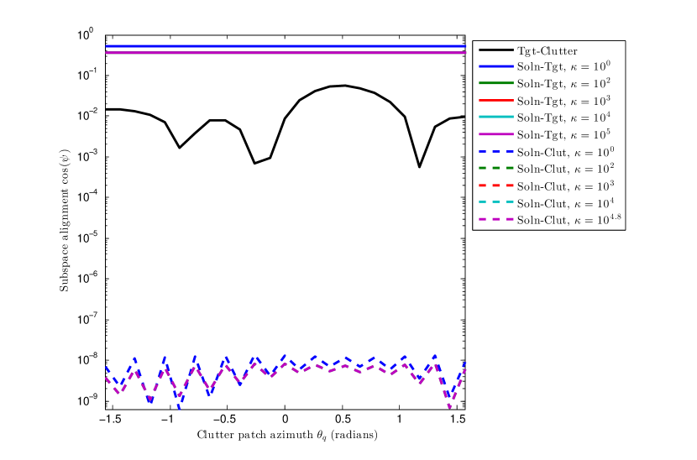Click the dashed red line sample in legend
The width and height of the screenshot is (697, 460).
click(495, 186)
